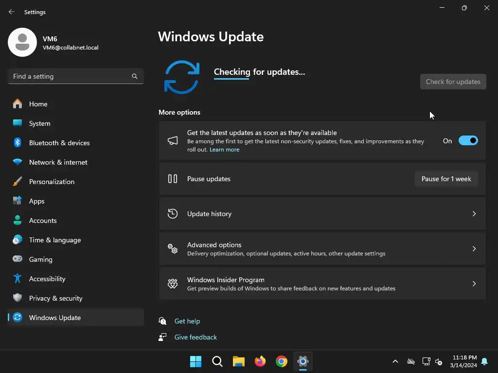Open the Windows Start button
498x373 pixels.
coord(196,361)
